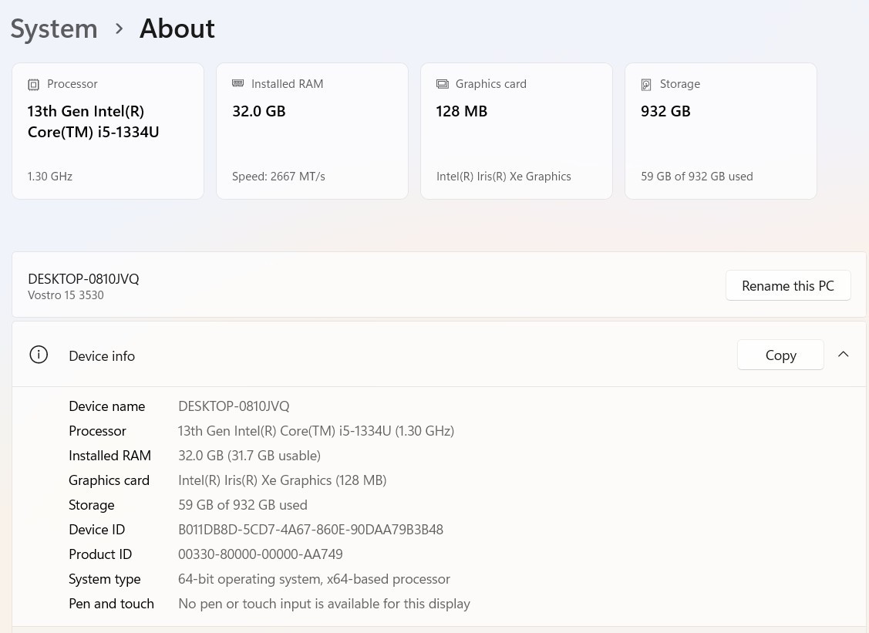Click the Processor chip icon

(34, 84)
